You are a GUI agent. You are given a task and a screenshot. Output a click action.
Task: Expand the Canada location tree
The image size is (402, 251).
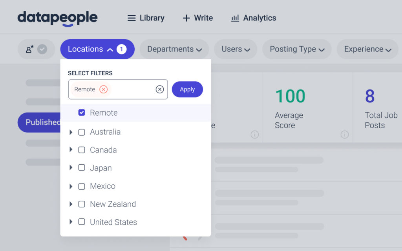(x=71, y=150)
